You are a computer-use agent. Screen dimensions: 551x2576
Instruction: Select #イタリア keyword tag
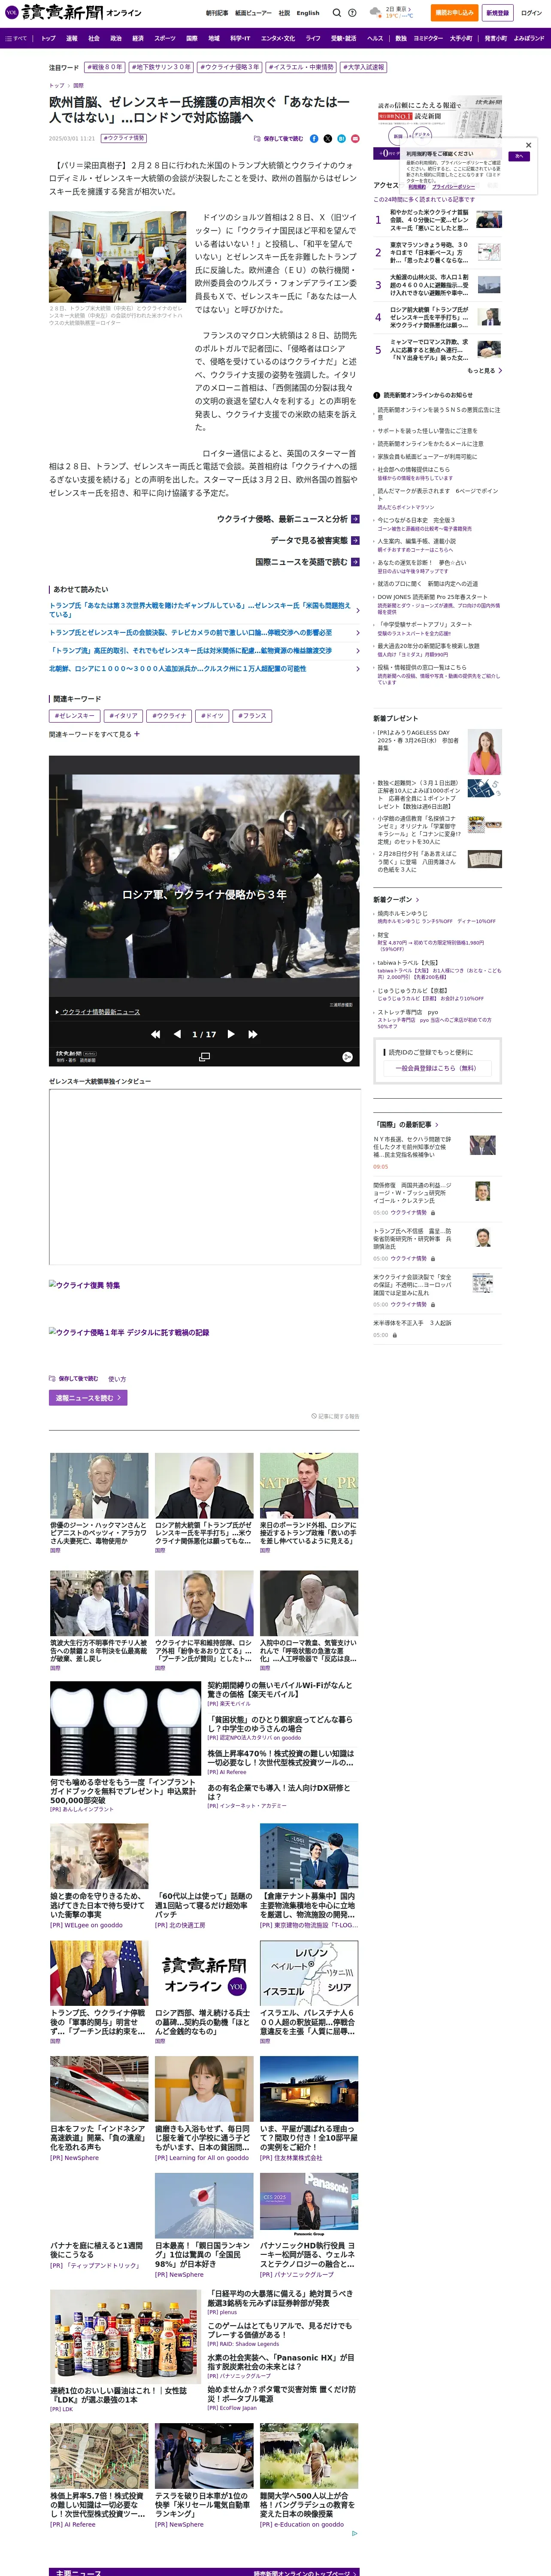click(x=124, y=716)
